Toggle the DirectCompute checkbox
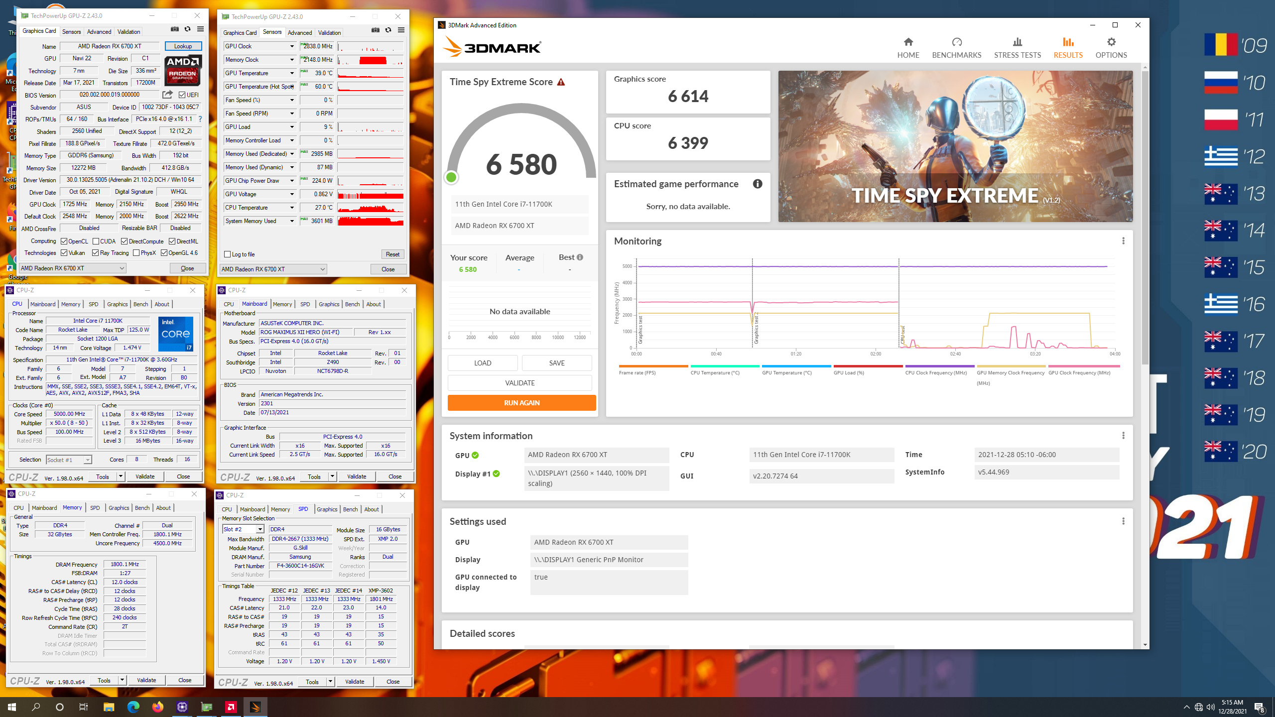This screenshot has width=1275, height=717. [x=125, y=241]
